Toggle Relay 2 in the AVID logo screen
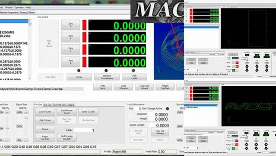 coord(235,145)
